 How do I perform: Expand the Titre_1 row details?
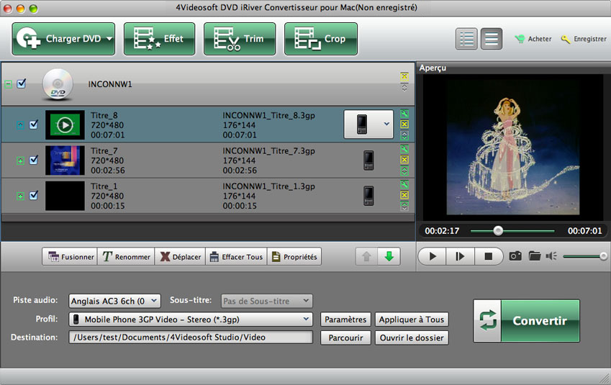point(21,196)
